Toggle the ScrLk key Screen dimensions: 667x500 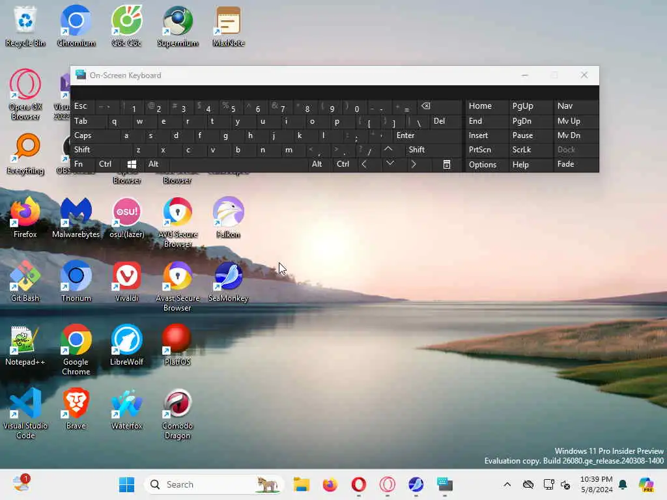coord(530,150)
